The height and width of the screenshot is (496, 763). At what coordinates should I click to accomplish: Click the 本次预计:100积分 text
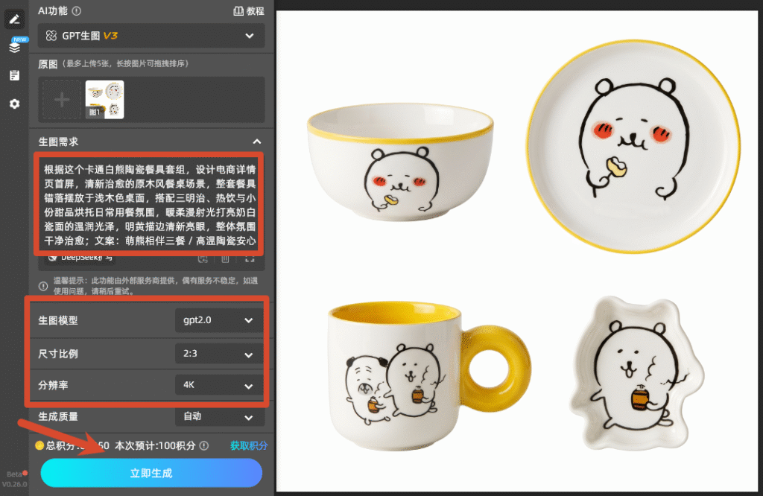[x=155, y=445]
